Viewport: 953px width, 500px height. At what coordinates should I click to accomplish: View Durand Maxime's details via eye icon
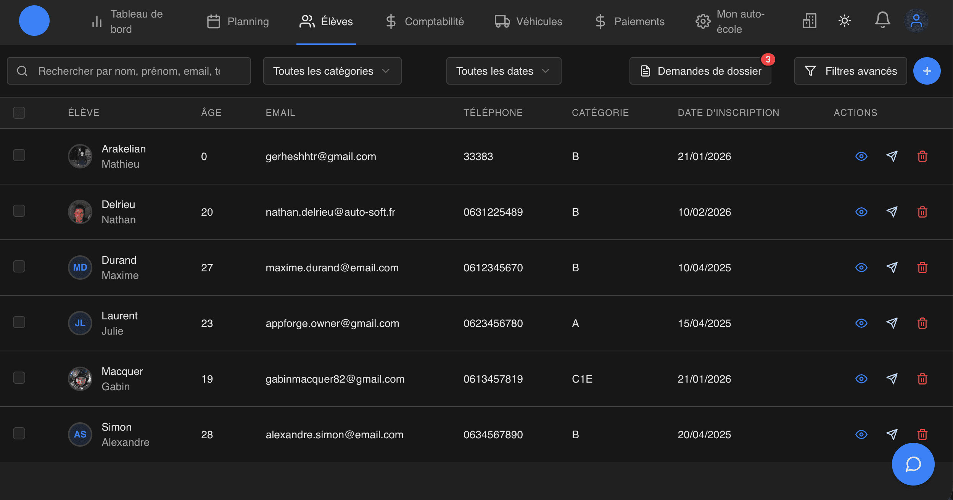coord(861,268)
